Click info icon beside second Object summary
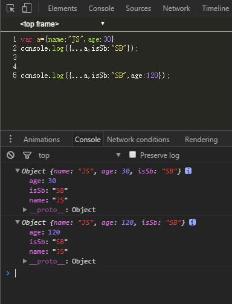Image resolution: width=232 pixels, height=304 pixels. 192,222
